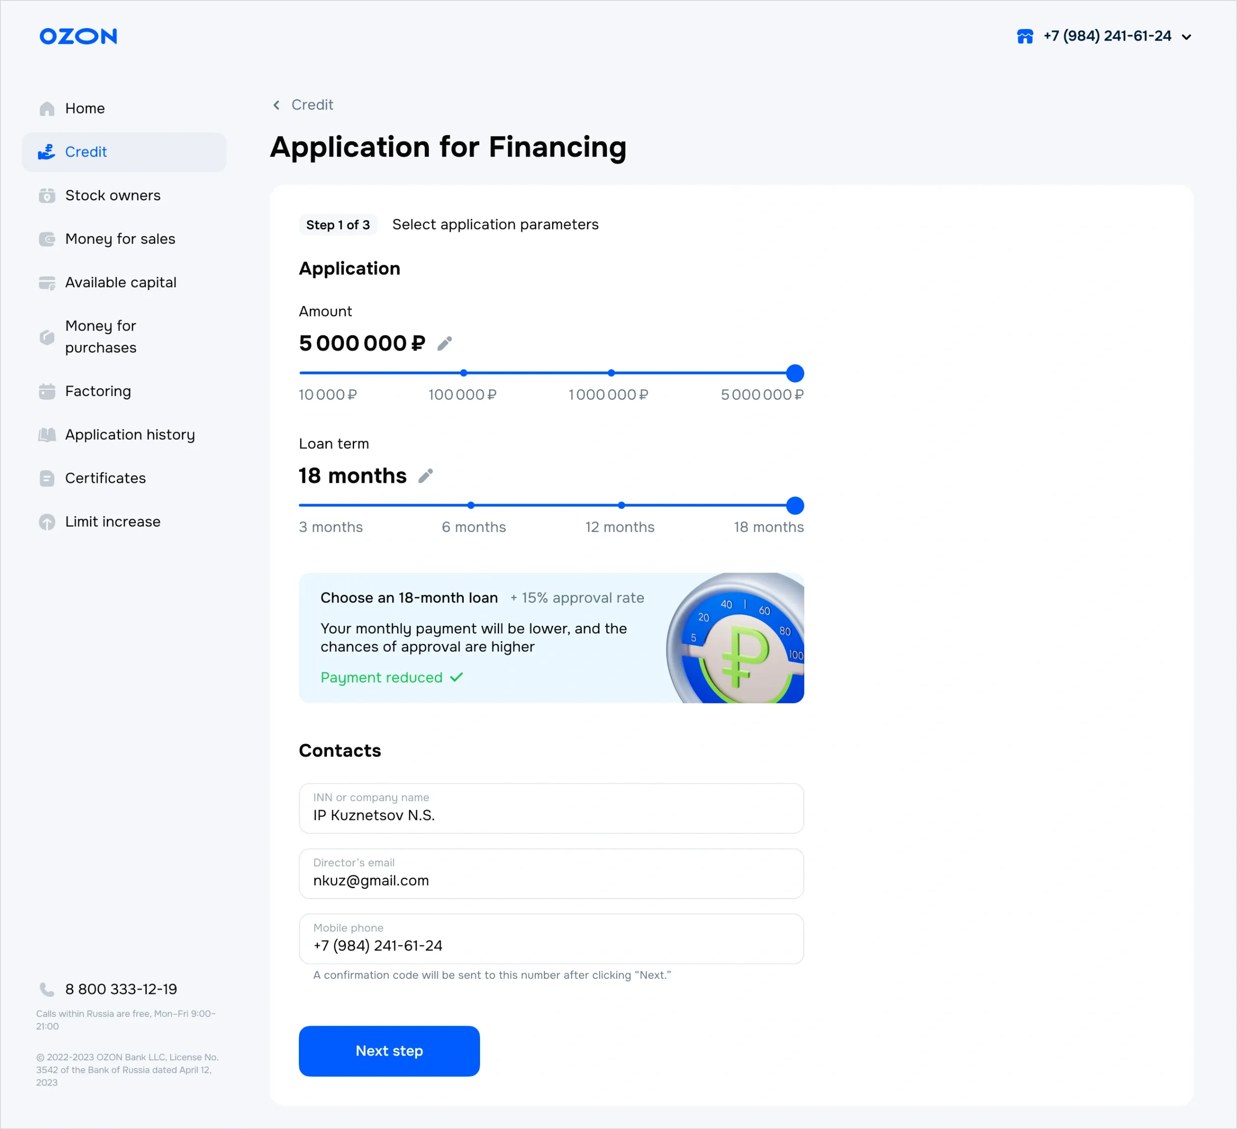This screenshot has height=1129, width=1237.
Task: Click the INN or company name field
Action: click(x=551, y=808)
